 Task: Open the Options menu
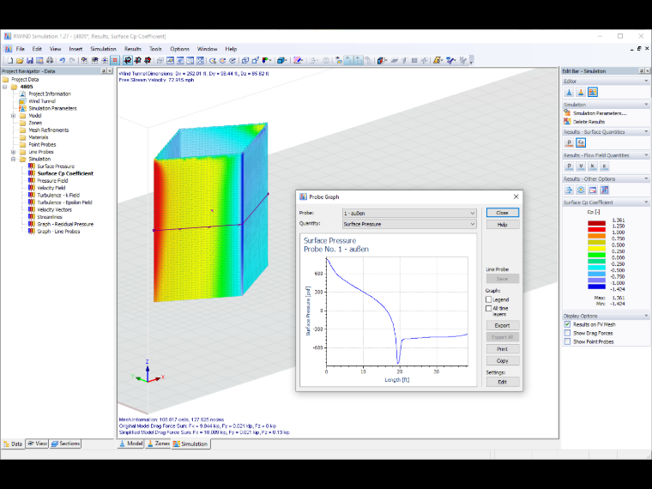(179, 49)
